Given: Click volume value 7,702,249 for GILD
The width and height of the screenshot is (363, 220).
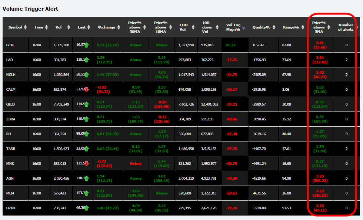Looking at the screenshot, I should (61, 104).
